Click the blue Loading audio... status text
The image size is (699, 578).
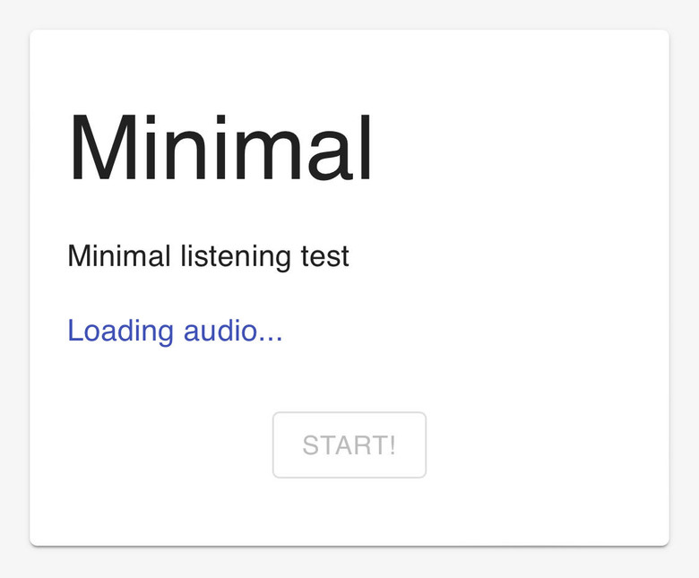pos(175,331)
